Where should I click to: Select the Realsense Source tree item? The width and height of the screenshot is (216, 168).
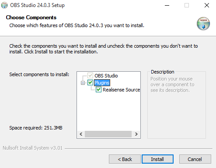coord(121,90)
